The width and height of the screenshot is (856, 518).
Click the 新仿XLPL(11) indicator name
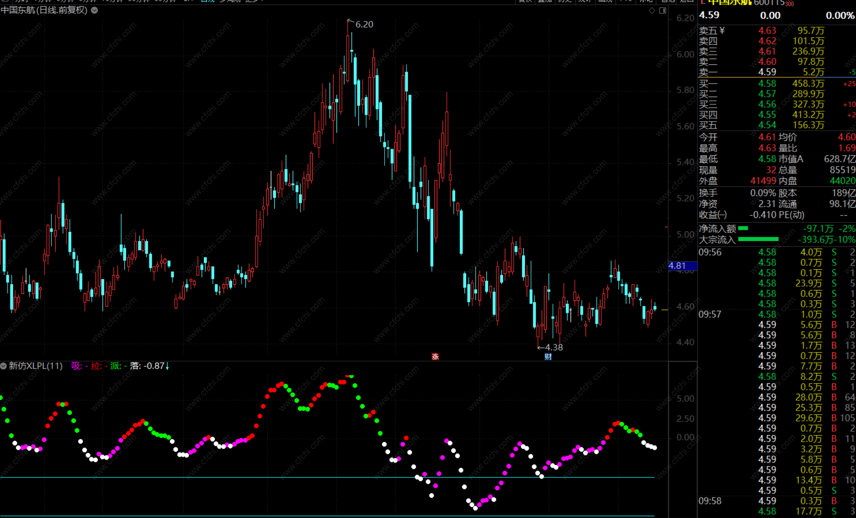tap(36, 366)
